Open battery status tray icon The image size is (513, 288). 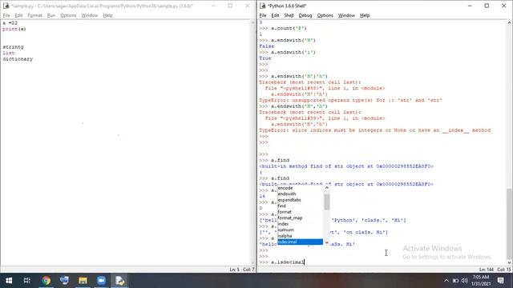(455, 281)
